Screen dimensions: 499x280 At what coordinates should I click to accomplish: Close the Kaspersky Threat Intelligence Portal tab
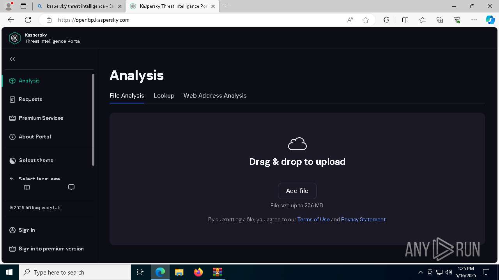[213, 6]
